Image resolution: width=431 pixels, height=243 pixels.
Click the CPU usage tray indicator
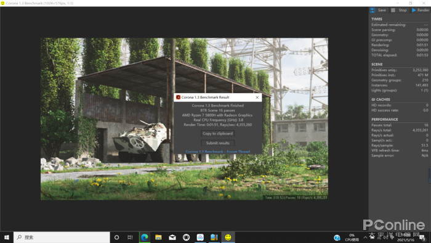[352, 237]
